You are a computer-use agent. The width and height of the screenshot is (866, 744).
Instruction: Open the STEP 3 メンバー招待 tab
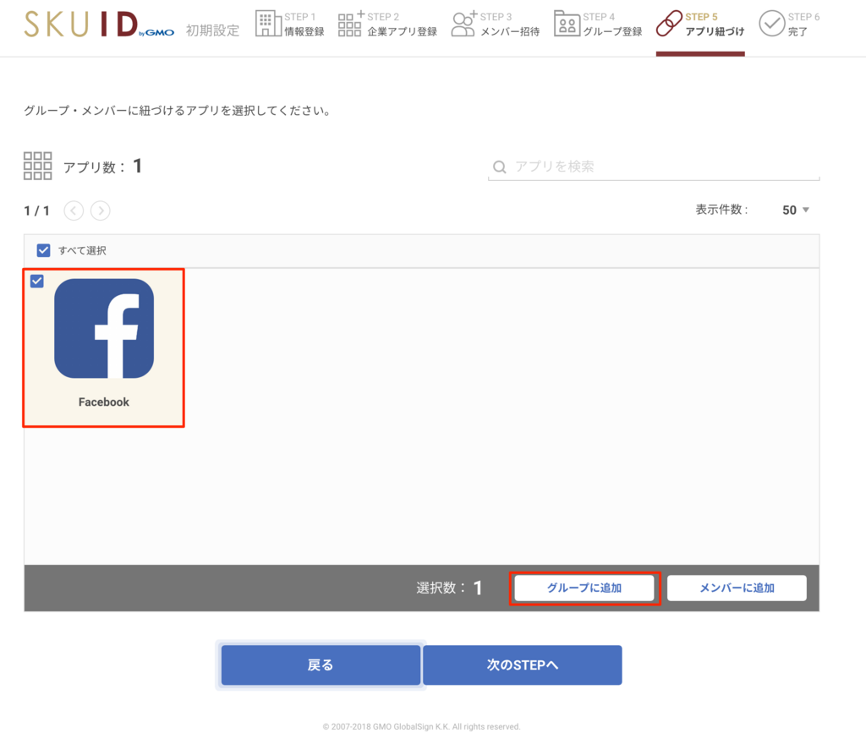[496, 25]
